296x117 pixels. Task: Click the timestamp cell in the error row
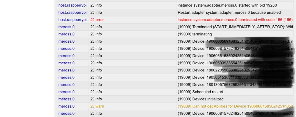(x=92, y=20)
